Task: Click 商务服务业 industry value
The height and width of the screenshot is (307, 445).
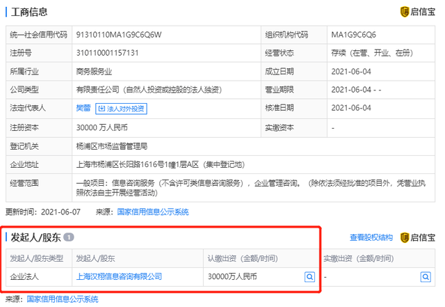Action: click(94, 71)
